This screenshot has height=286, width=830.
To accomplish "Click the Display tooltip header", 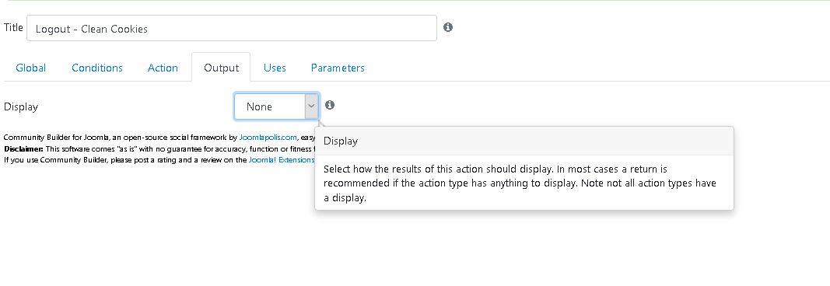I will 524,141.
